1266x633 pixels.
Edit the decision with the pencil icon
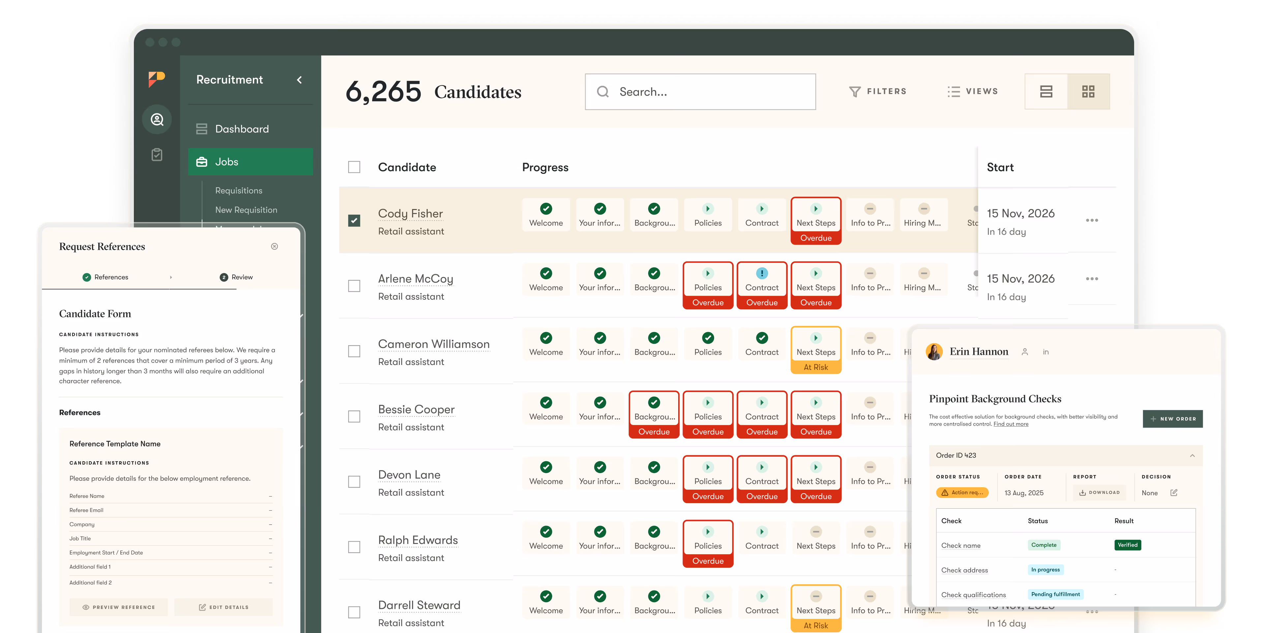click(x=1174, y=493)
